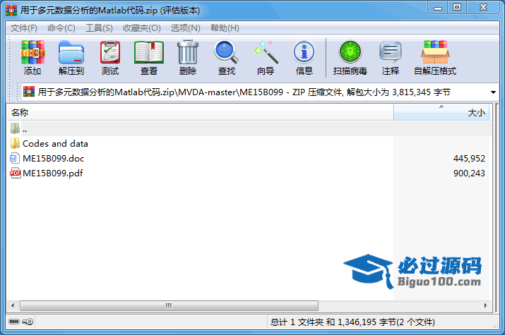Run the Test (测试) archive tool
Viewport: 505px width, 335px height.
tap(110, 52)
